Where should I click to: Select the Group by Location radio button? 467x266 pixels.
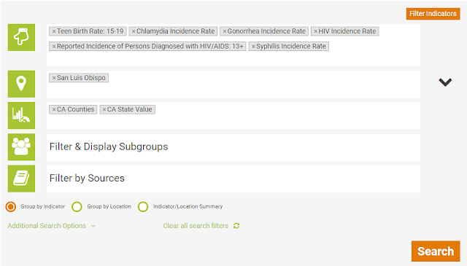pos(77,207)
